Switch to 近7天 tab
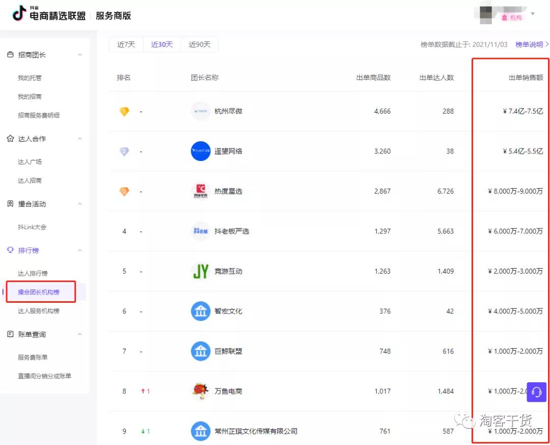Screen dimensions: 550x445 pos(126,45)
